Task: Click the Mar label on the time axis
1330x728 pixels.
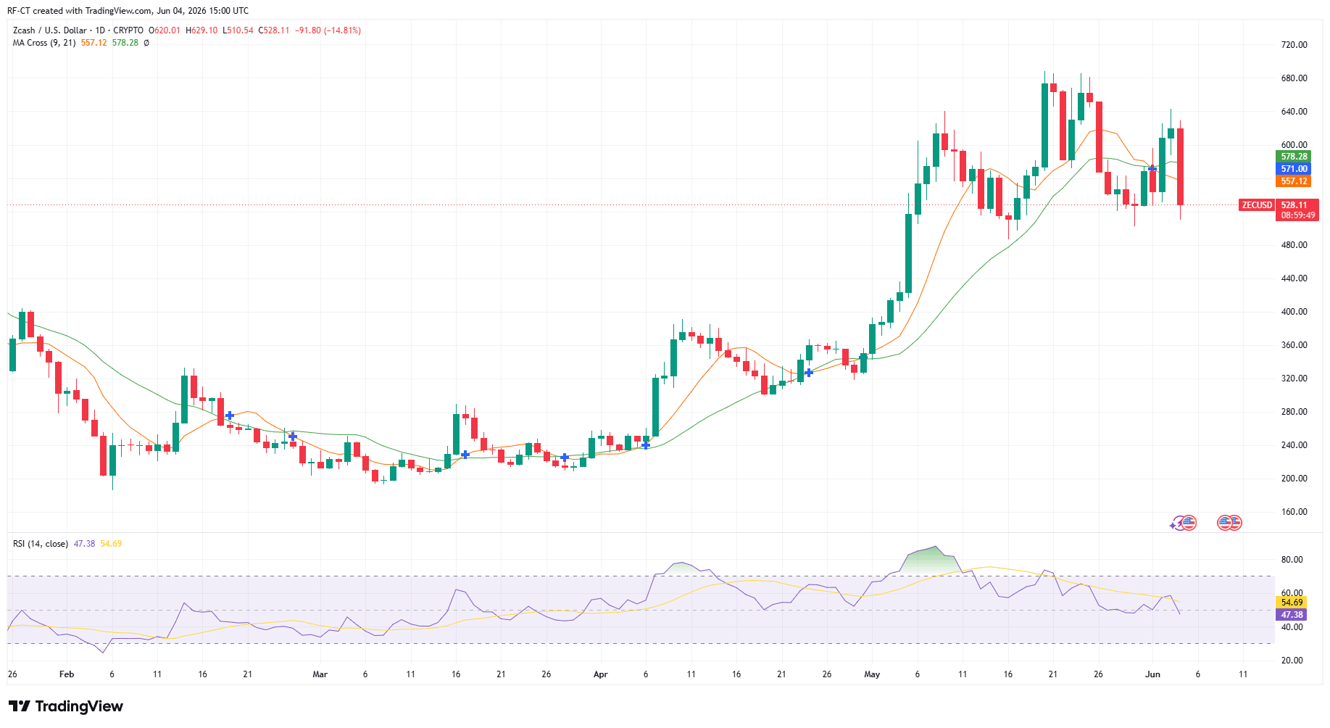Action: point(320,674)
